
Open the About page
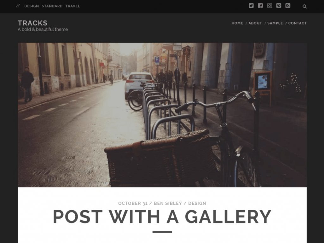click(255, 23)
